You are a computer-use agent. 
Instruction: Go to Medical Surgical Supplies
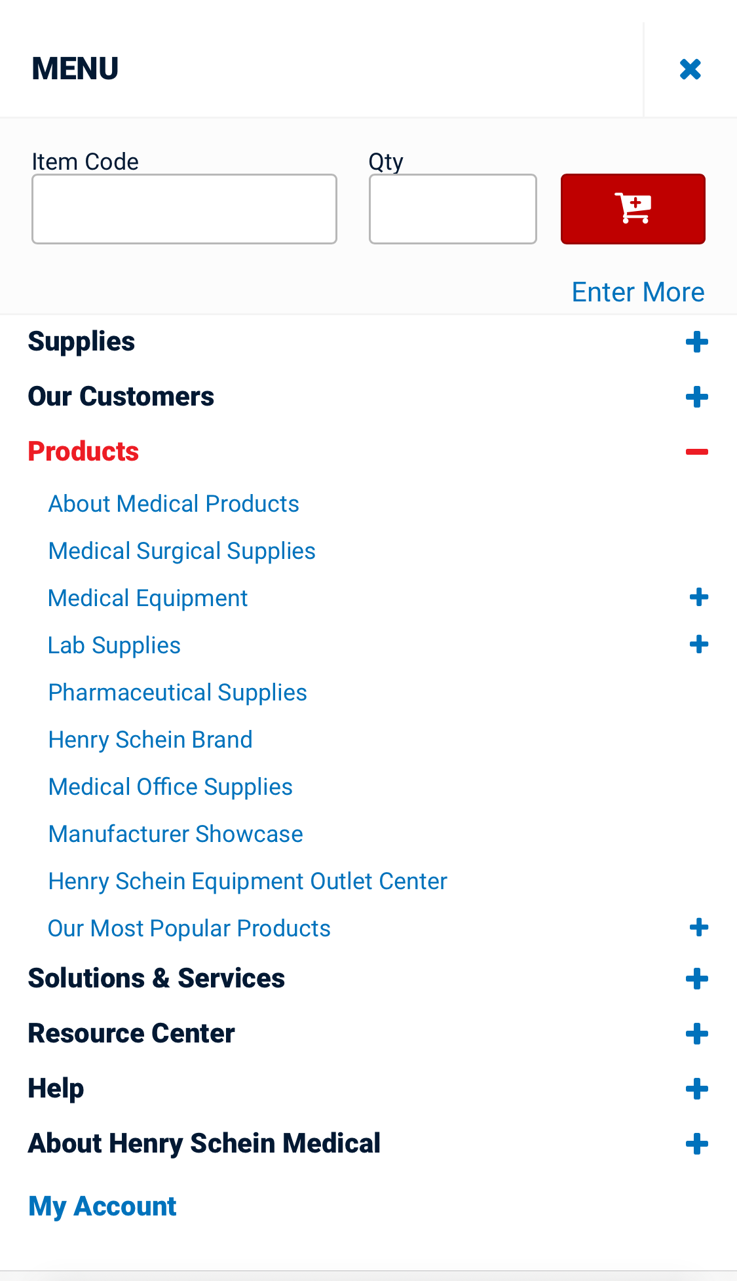click(182, 551)
